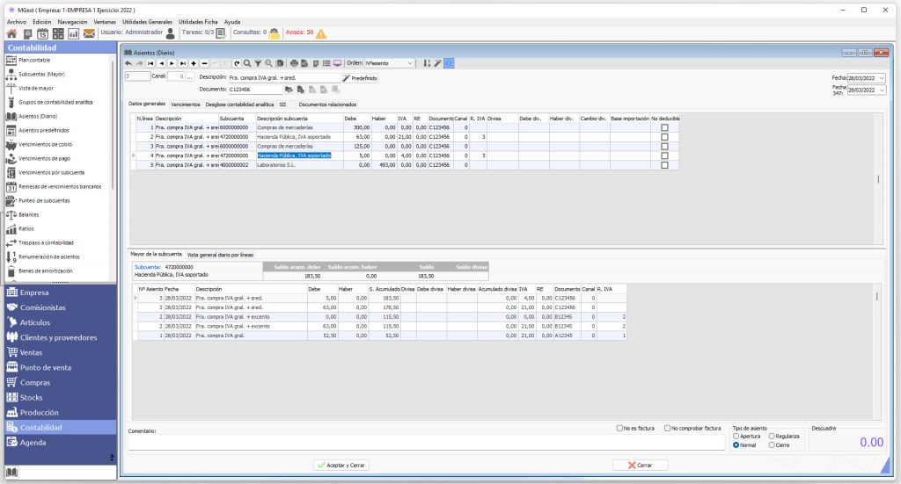Switch to Documentos relacionados tab
Viewport: 901px width, 484px height.
pyautogui.click(x=327, y=105)
